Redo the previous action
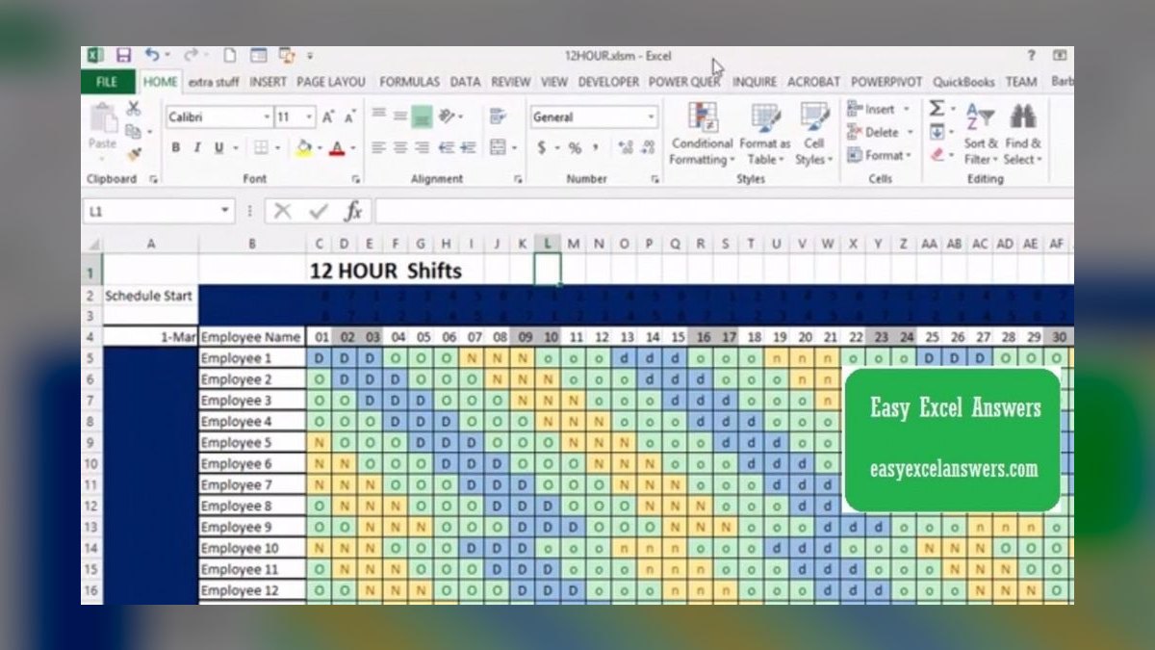The image size is (1155, 650). tap(191, 56)
